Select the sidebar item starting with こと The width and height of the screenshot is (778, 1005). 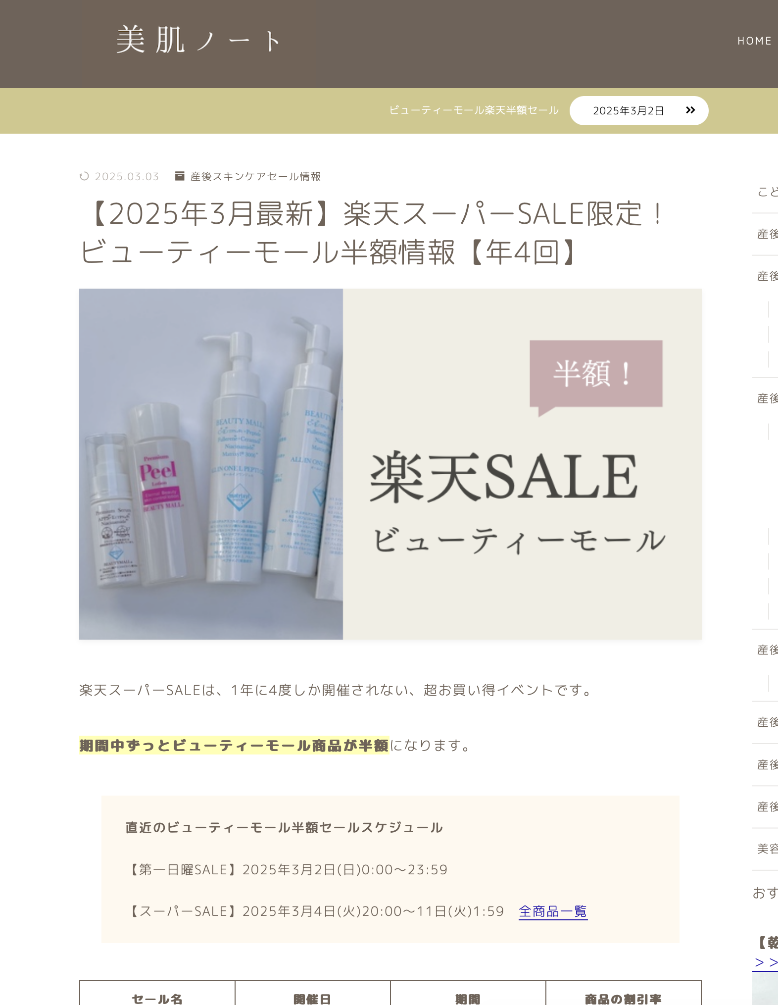(x=766, y=192)
